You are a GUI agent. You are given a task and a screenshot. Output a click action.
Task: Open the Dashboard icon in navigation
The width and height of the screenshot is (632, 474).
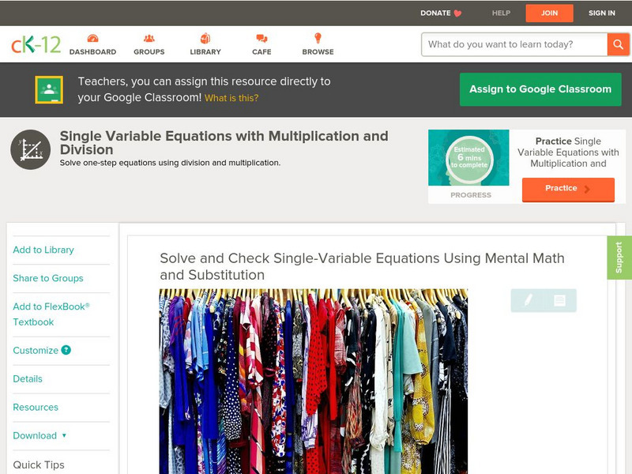tap(92, 39)
